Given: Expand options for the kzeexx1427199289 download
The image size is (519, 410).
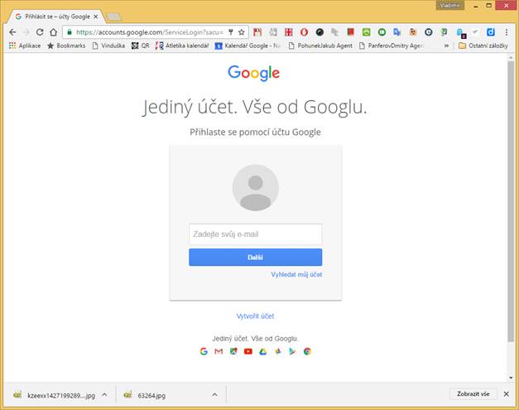Looking at the screenshot, I should tap(104, 395).
